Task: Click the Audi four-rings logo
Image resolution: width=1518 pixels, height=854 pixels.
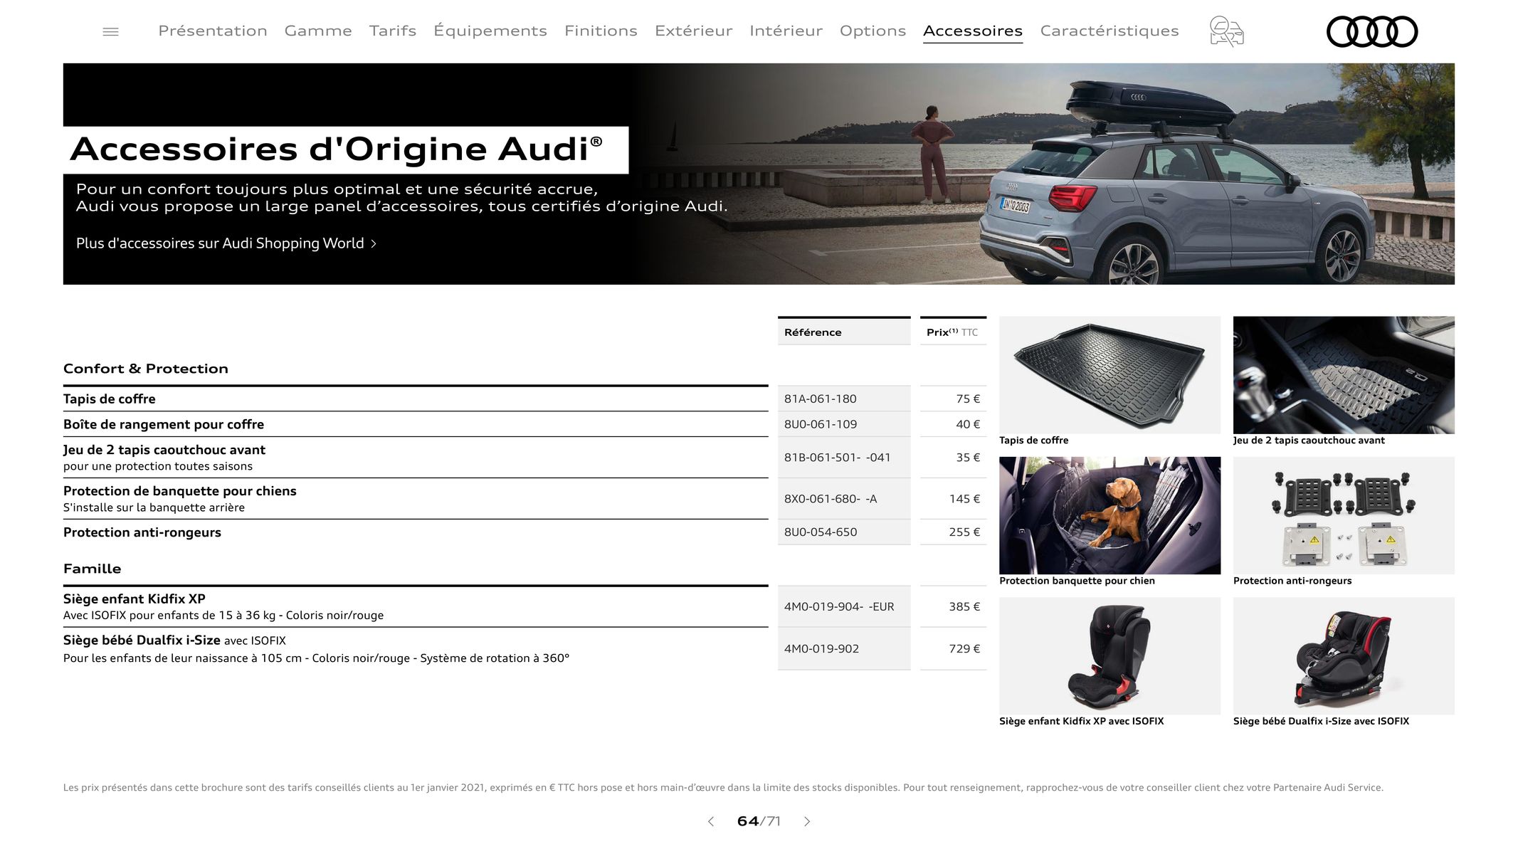Action: tap(1372, 31)
